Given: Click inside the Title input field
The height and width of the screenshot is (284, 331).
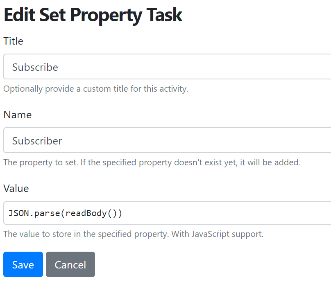Looking at the screenshot, I should pos(164,67).
